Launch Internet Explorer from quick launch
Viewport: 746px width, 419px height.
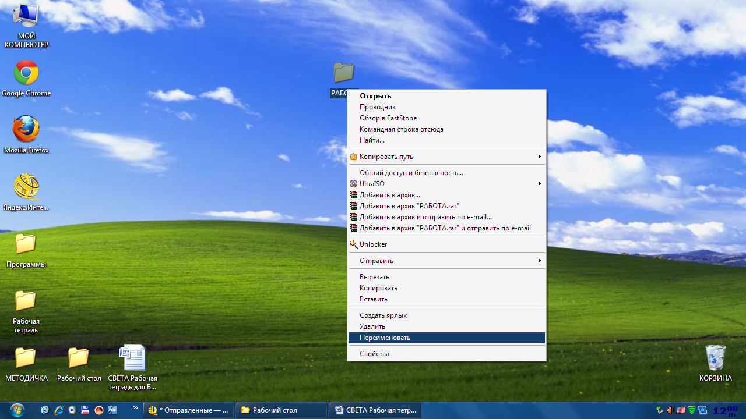pos(59,410)
